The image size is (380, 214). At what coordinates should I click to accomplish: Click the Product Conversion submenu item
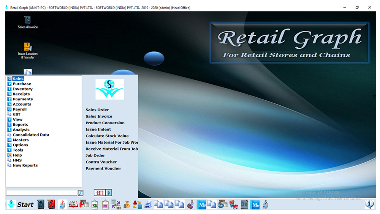click(105, 123)
